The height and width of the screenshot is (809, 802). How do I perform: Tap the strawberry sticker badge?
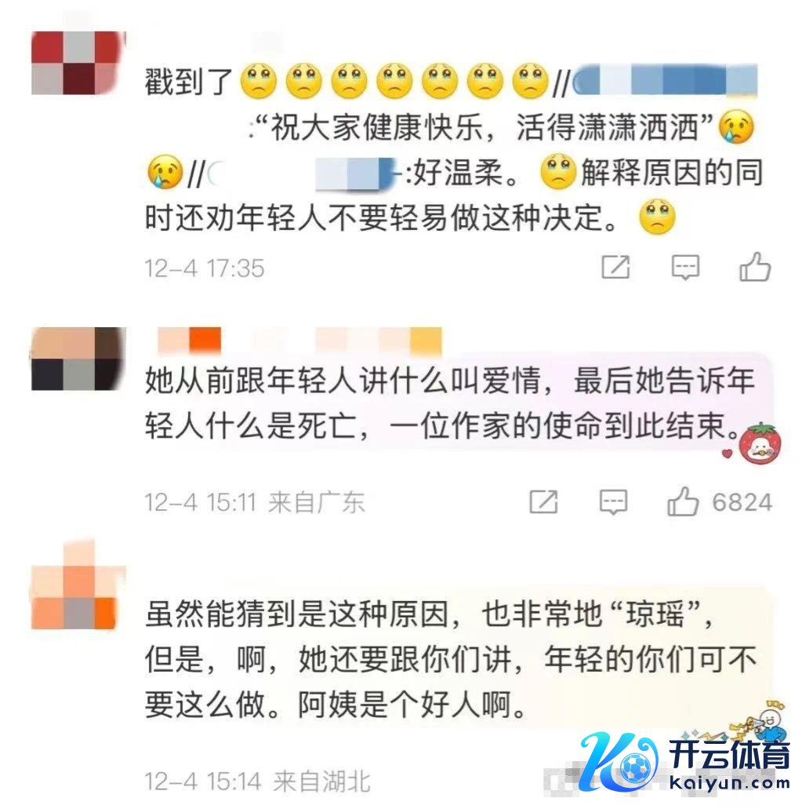click(x=756, y=443)
